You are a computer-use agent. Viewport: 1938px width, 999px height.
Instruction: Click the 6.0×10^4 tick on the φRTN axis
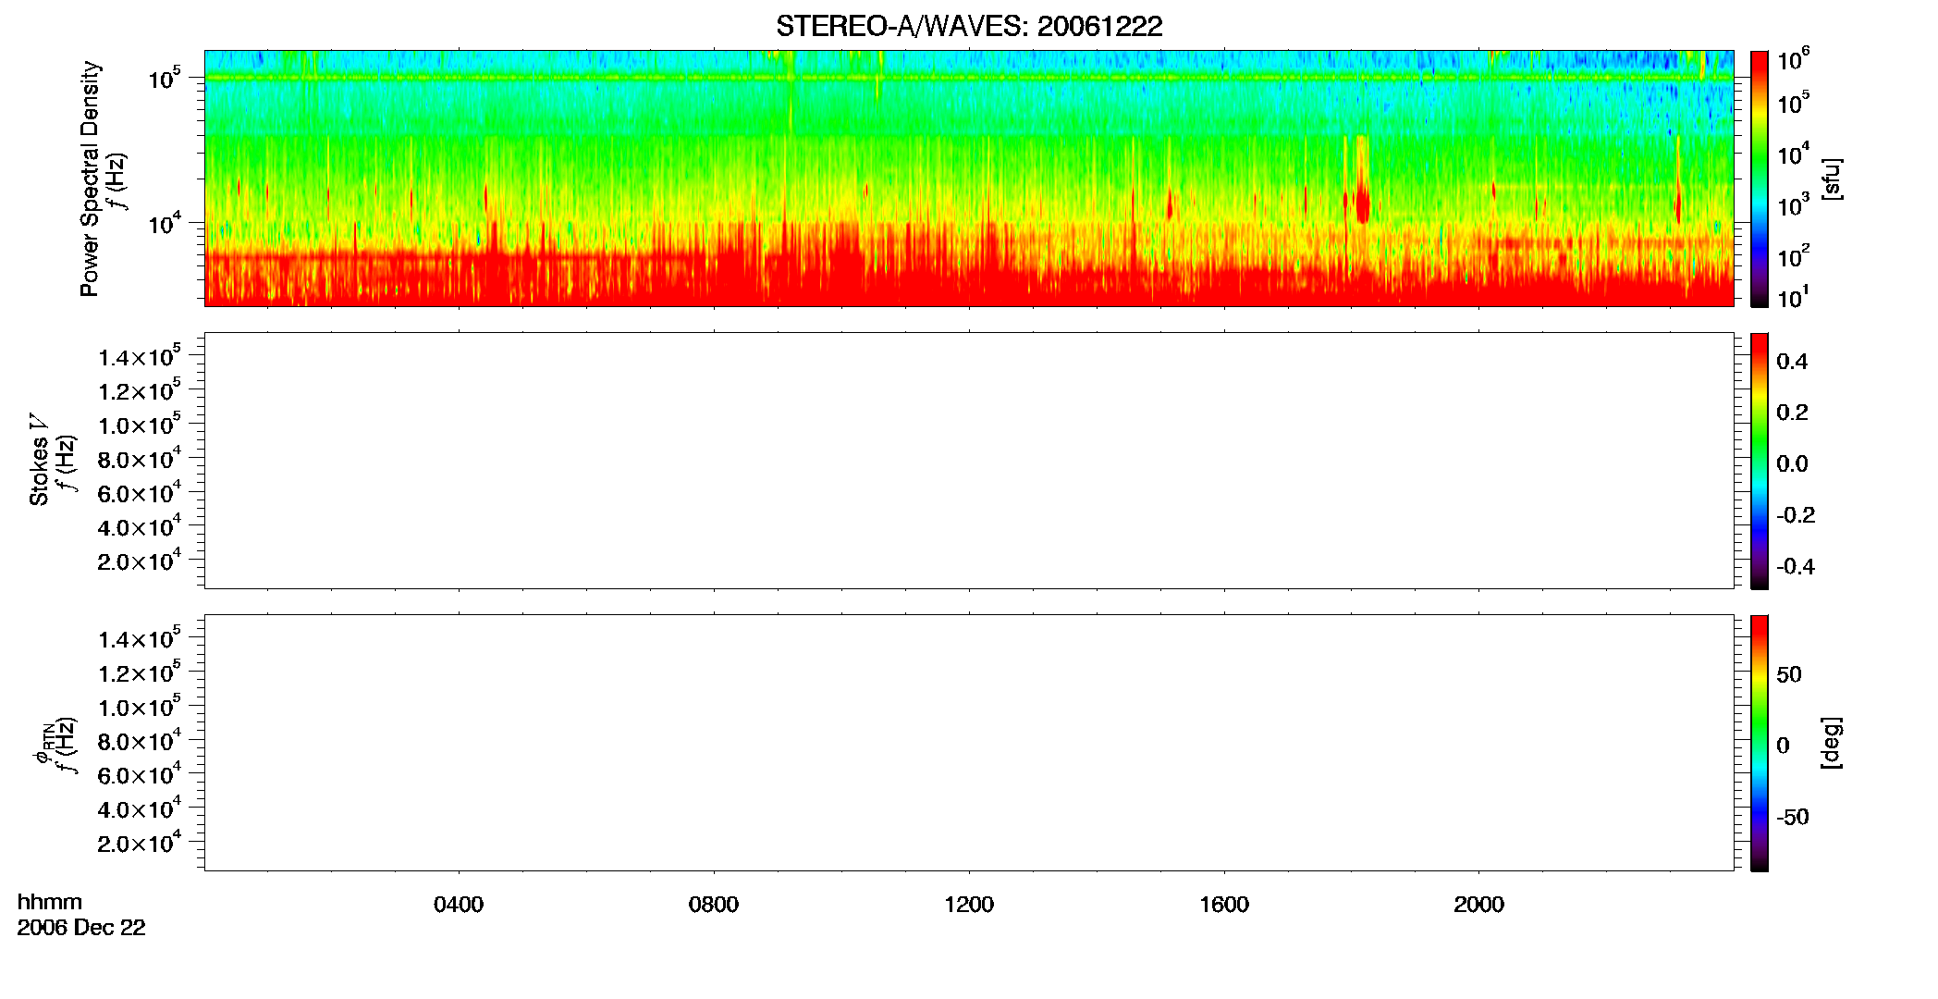[140, 774]
